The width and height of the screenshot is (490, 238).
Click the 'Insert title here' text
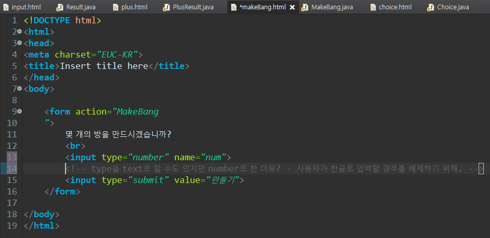104,66
